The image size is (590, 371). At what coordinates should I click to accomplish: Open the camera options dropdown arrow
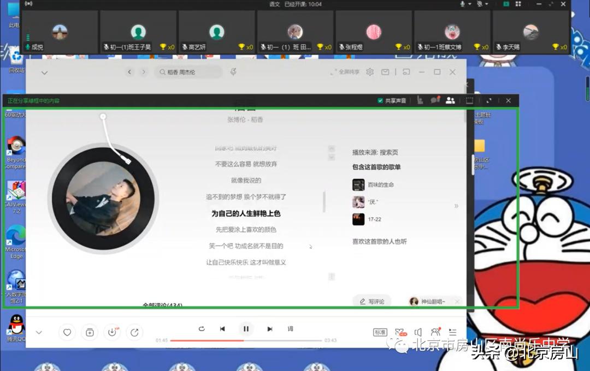click(487, 4)
